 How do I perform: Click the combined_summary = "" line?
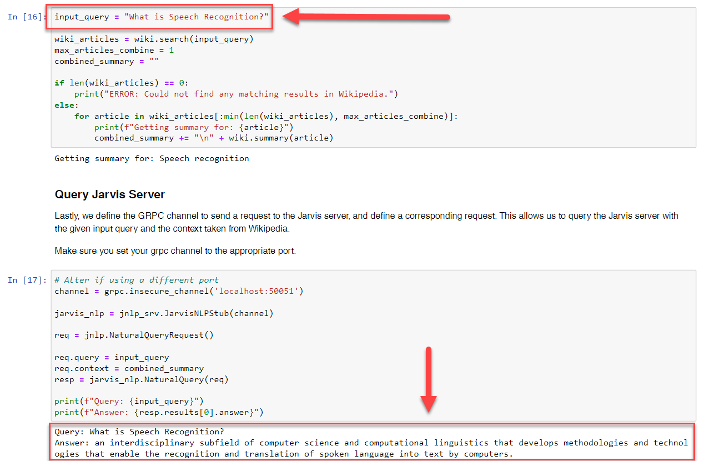[107, 61]
